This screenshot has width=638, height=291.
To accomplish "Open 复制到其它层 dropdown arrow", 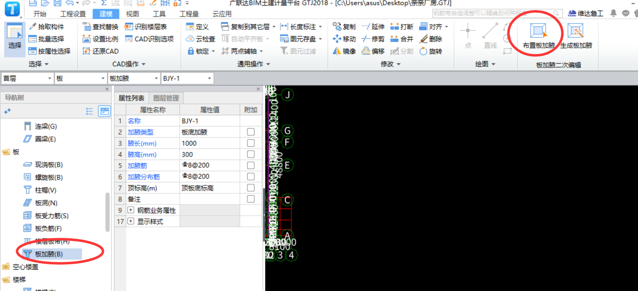I will point(274,27).
